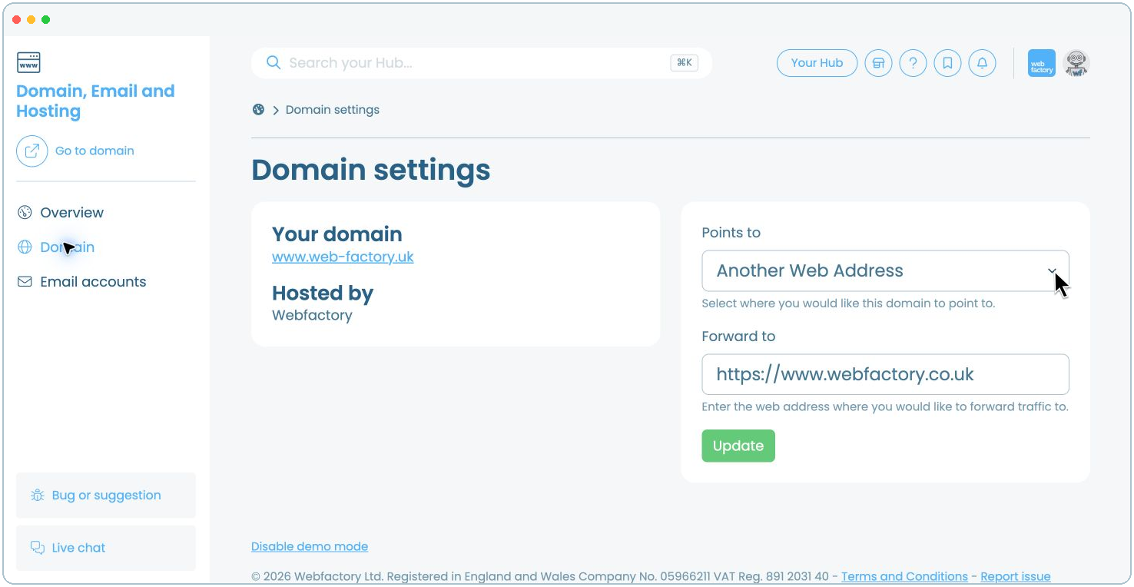This screenshot has height=587, width=1134.
Task: Click the Report issue link
Action: click(1016, 576)
